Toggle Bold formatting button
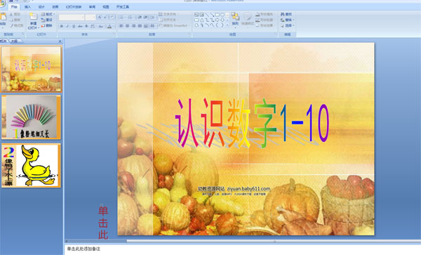Screen dimensions: 421x255 point(62,26)
